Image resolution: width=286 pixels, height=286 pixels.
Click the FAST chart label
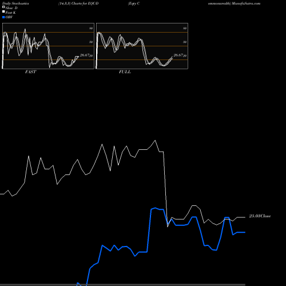click(x=30, y=72)
